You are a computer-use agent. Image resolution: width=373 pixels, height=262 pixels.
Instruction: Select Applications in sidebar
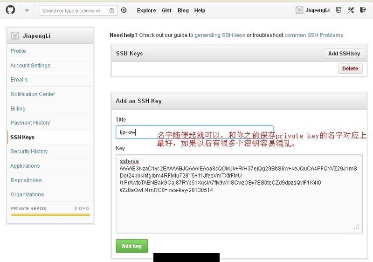pyautogui.click(x=50, y=166)
